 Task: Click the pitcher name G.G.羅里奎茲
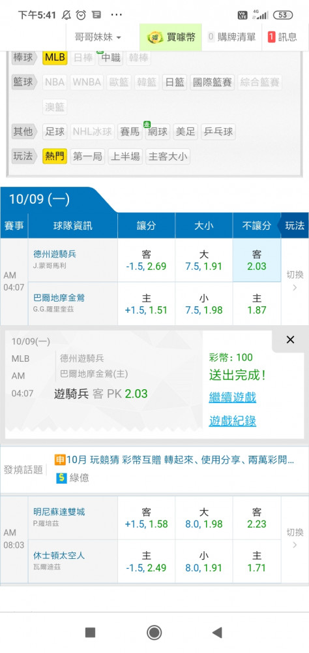click(52, 310)
